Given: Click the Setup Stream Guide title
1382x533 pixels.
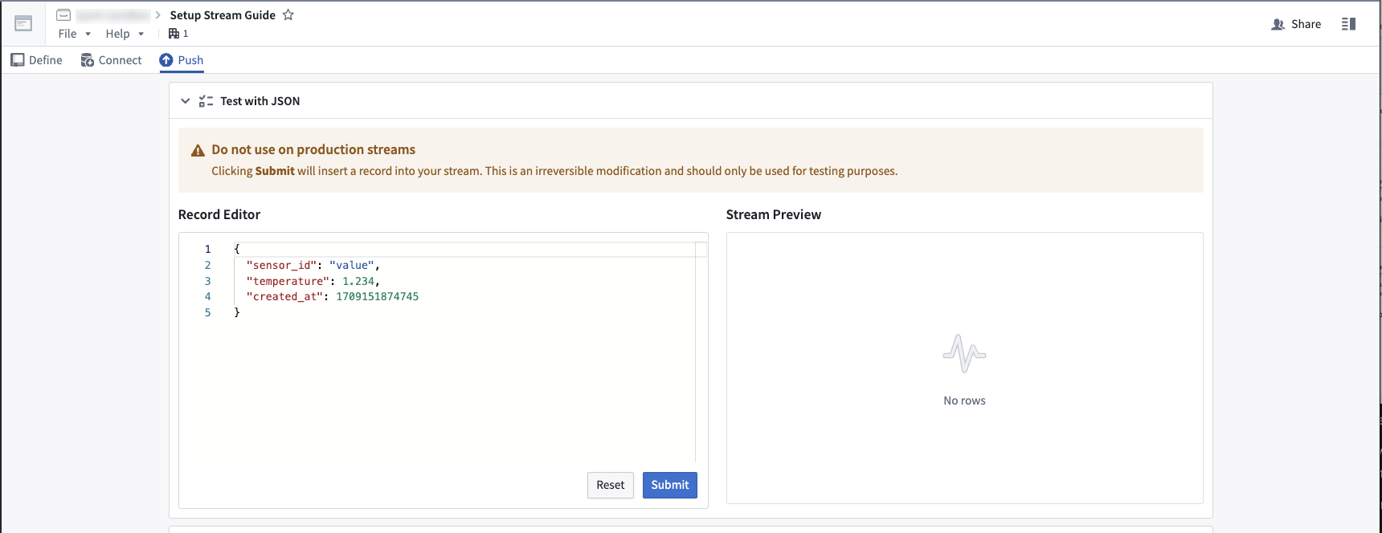Looking at the screenshot, I should [x=223, y=15].
